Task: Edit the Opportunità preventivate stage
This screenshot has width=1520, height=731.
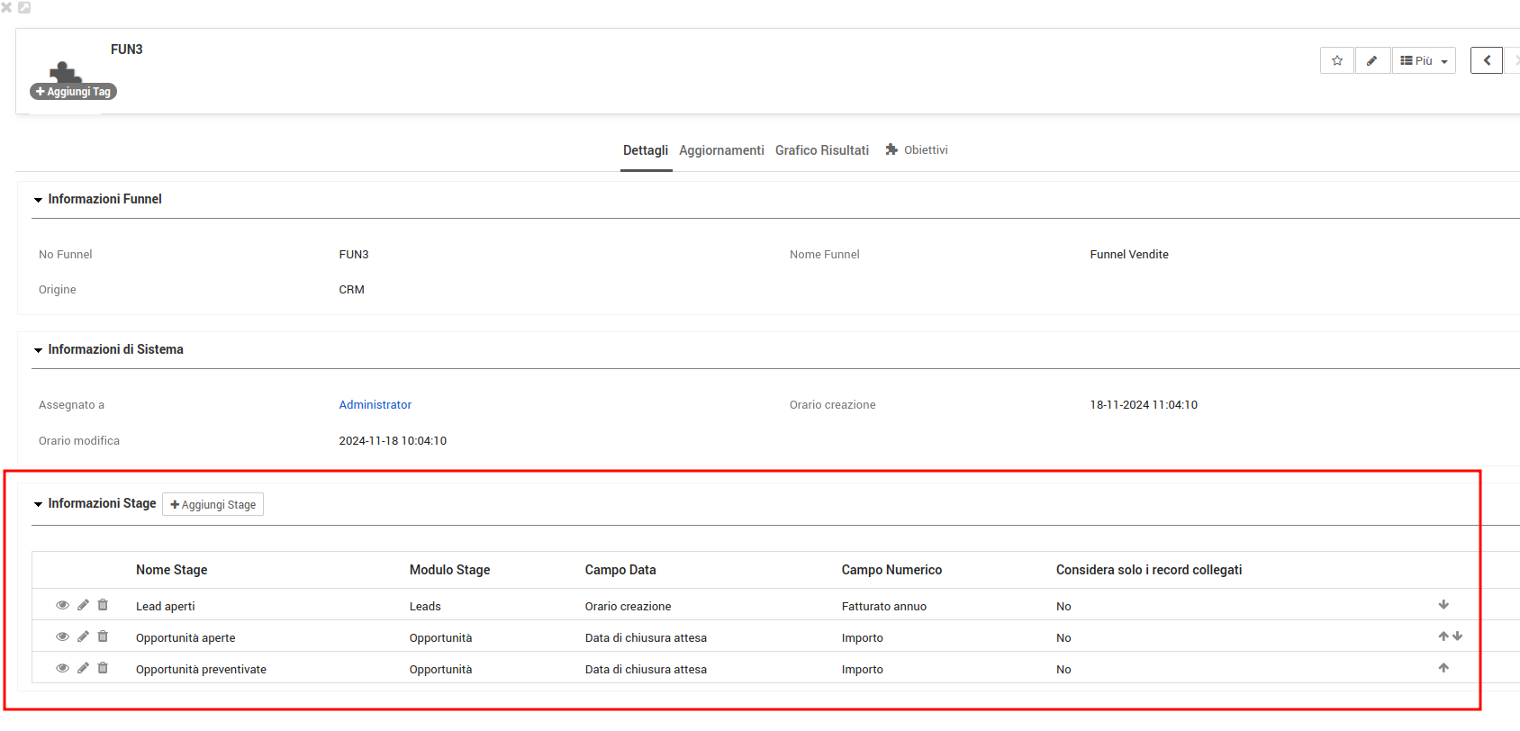Action: click(83, 668)
